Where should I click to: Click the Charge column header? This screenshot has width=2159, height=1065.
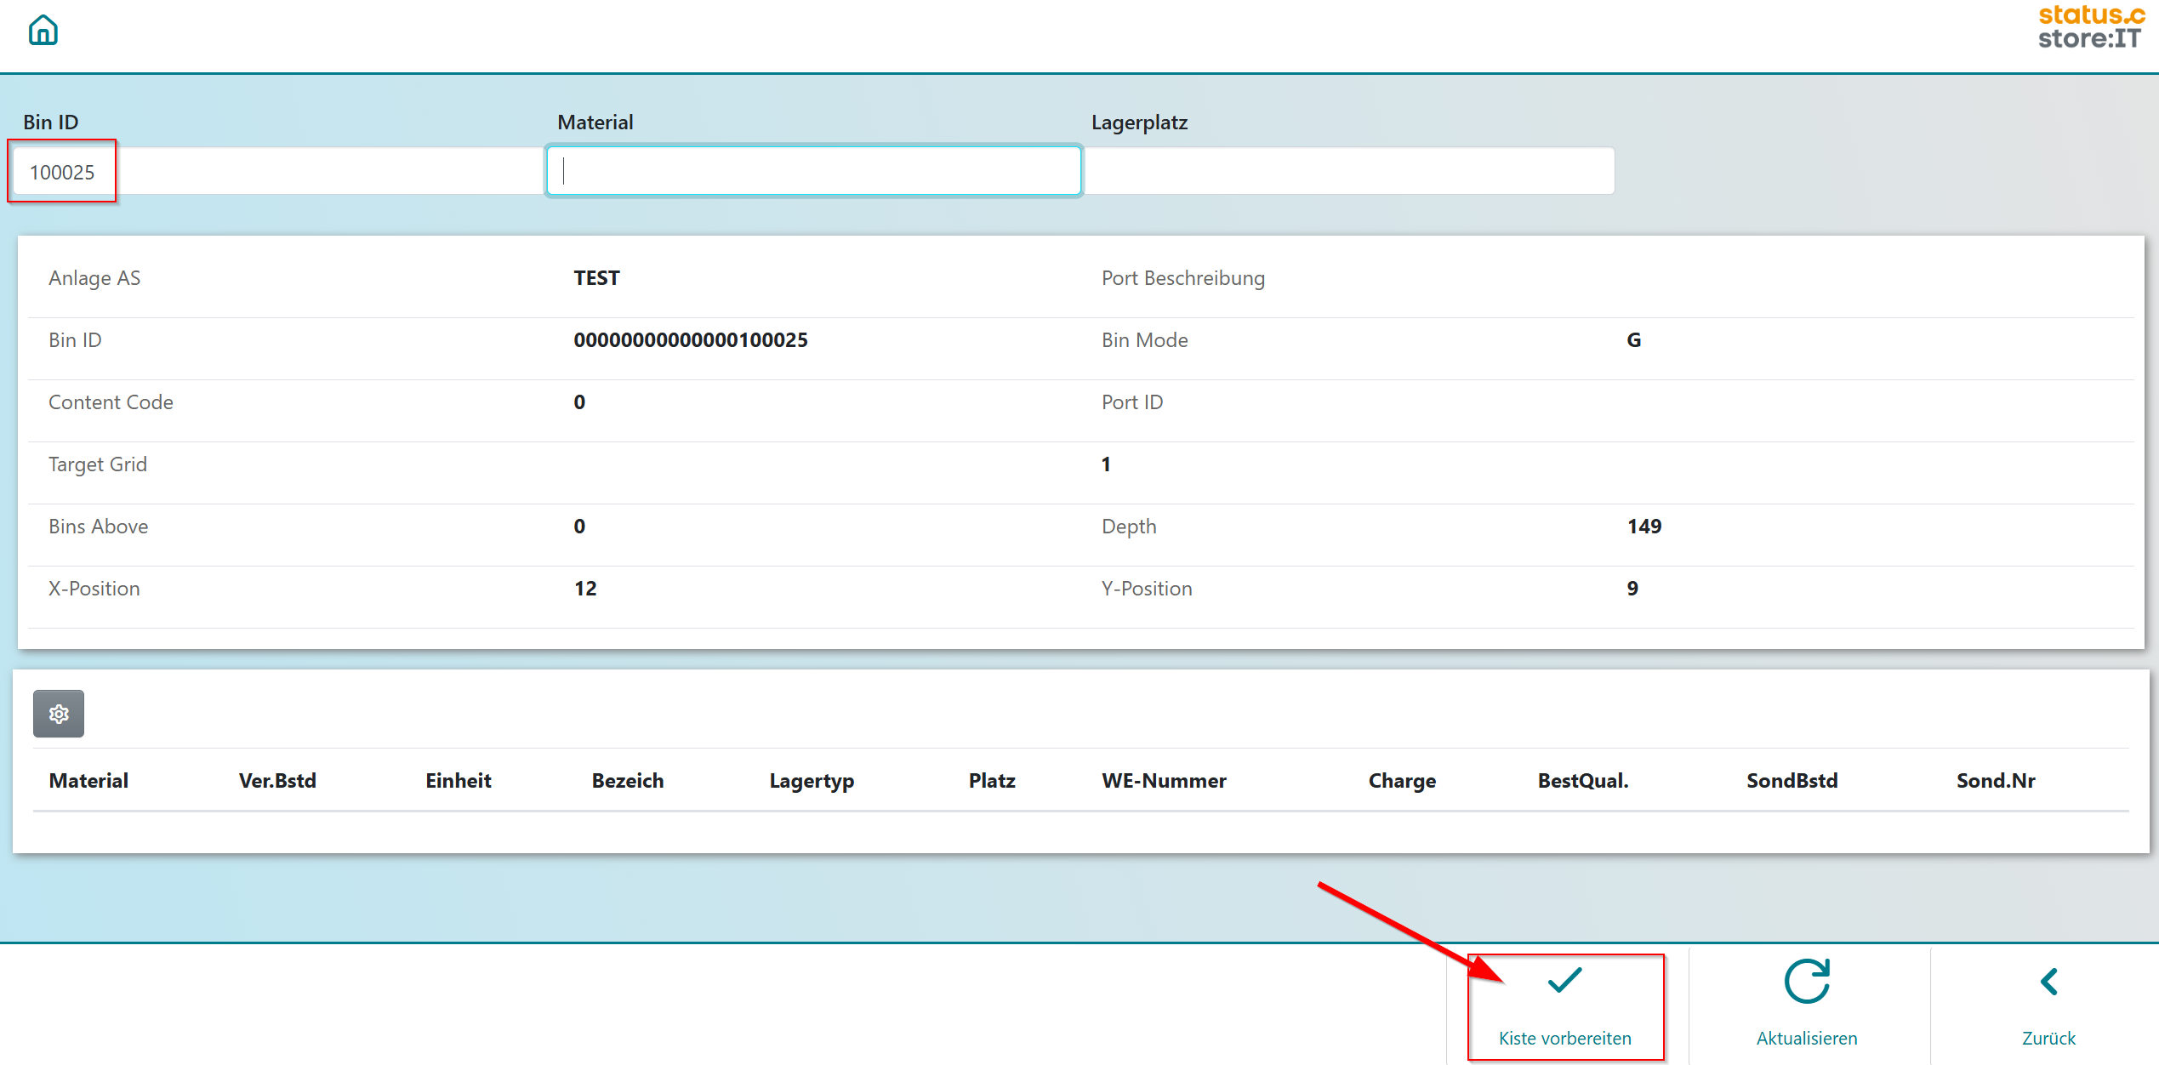pos(1402,781)
